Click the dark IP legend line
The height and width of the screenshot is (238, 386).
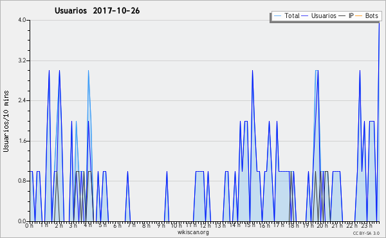342,16
